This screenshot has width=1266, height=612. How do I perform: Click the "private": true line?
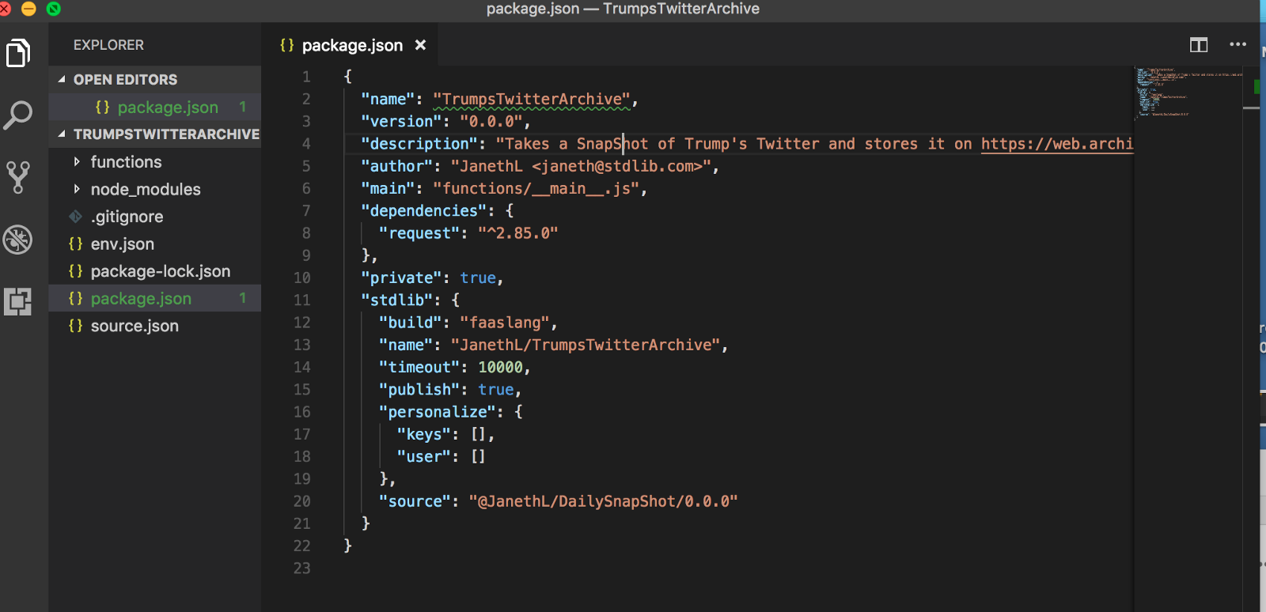(432, 278)
